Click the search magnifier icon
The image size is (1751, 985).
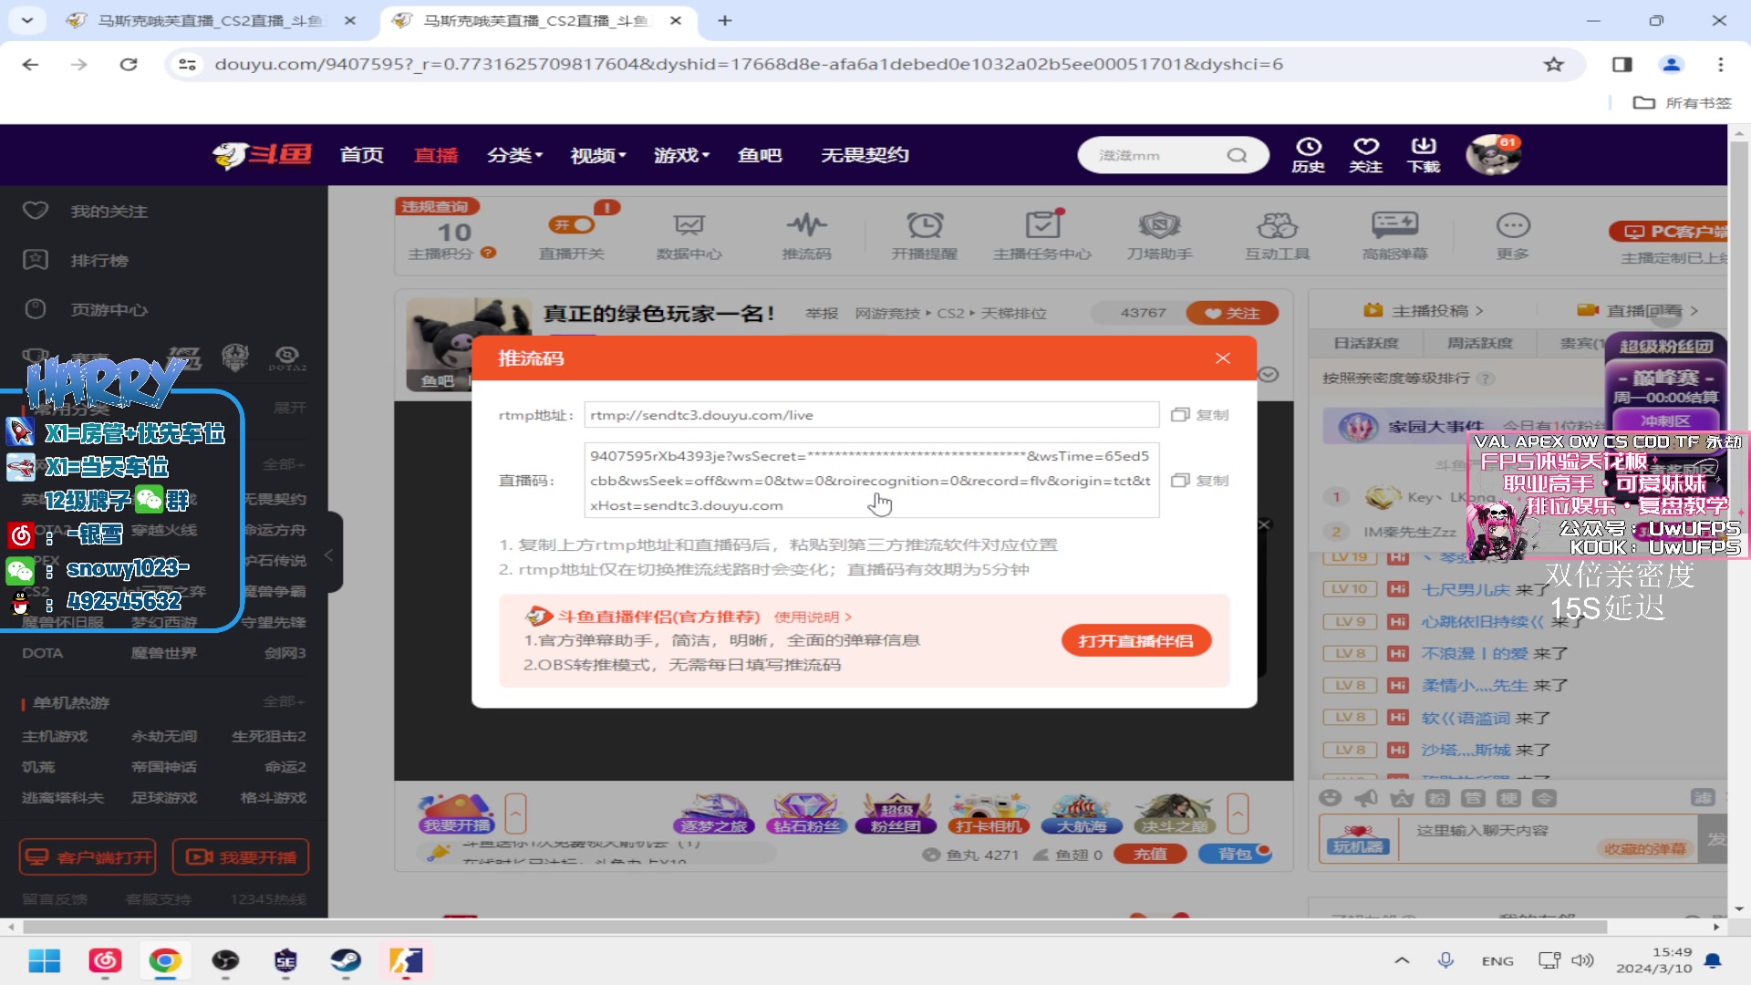tap(1237, 155)
